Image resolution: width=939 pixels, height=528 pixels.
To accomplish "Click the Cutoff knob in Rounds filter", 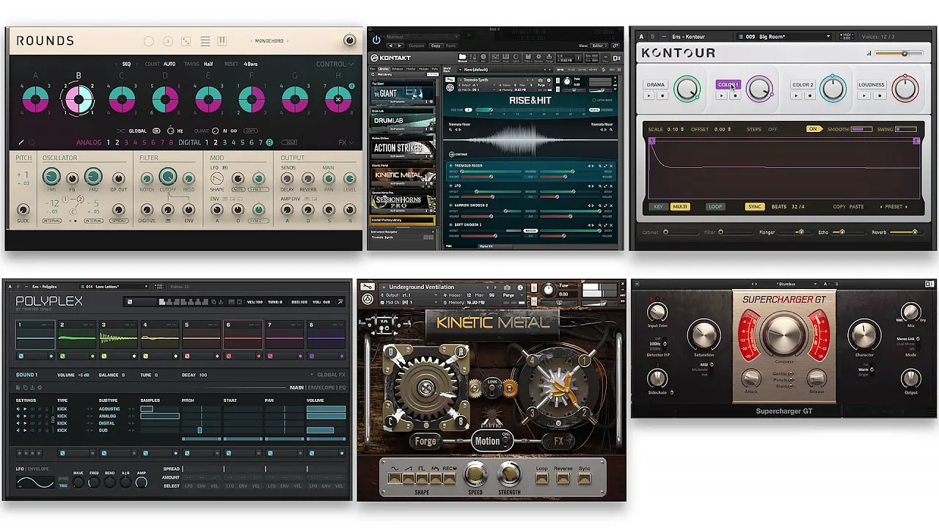I will [x=167, y=177].
